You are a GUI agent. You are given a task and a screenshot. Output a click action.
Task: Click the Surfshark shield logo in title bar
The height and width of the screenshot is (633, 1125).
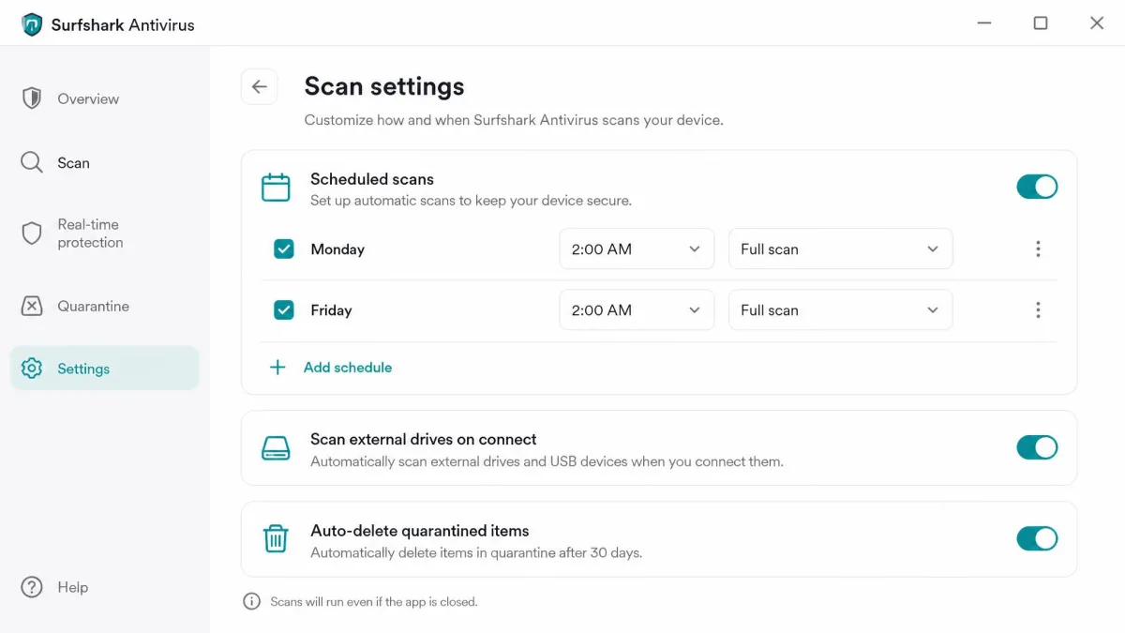(32, 24)
